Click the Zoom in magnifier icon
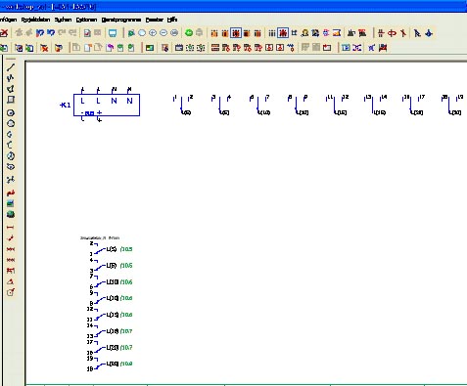 pos(153,33)
